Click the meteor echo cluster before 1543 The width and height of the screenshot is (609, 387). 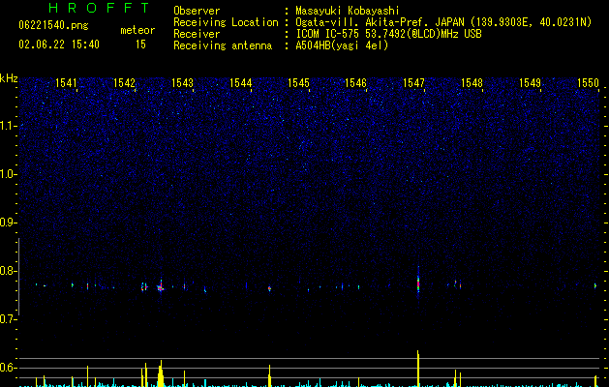pos(161,287)
